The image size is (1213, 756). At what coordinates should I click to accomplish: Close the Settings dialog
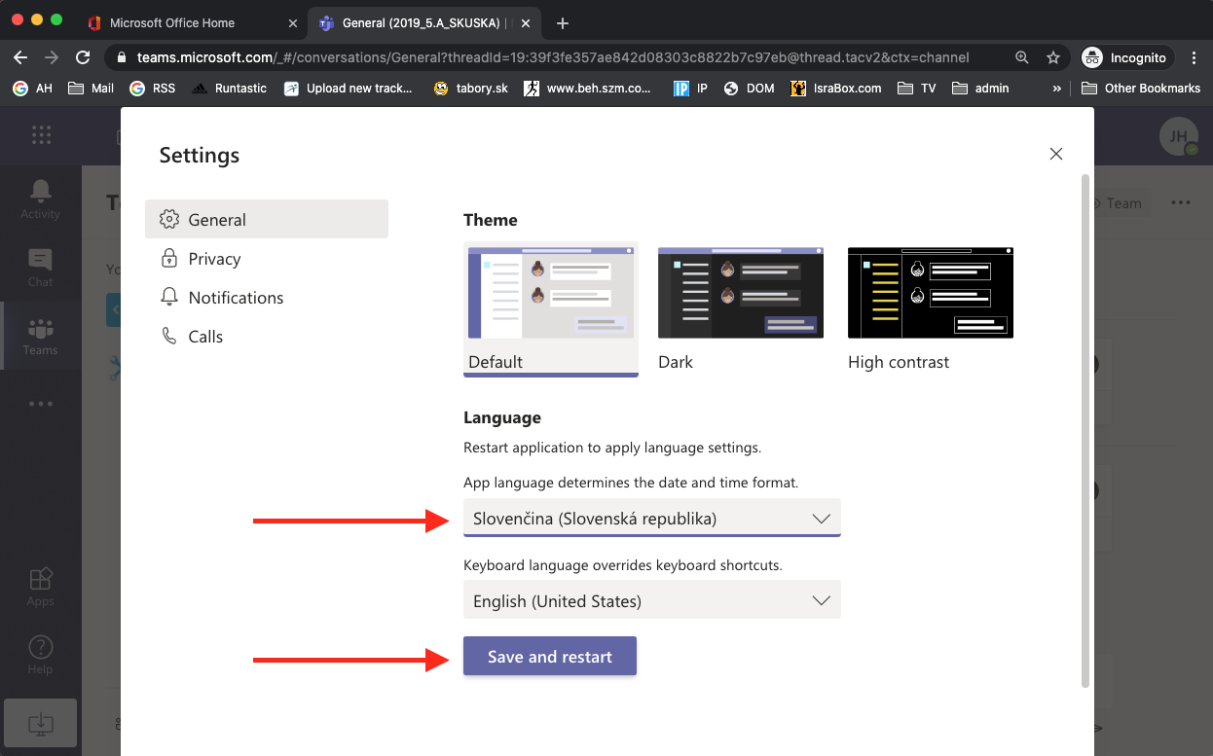click(1056, 154)
